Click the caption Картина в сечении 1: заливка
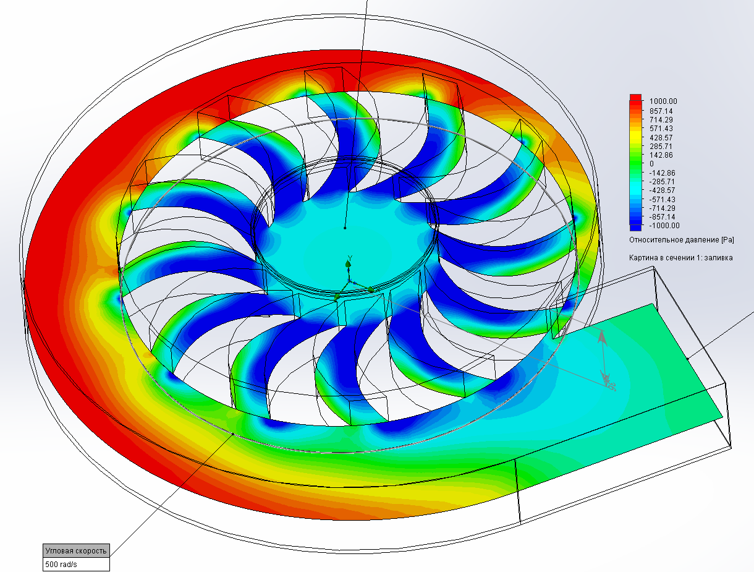 (x=681, y=257)
